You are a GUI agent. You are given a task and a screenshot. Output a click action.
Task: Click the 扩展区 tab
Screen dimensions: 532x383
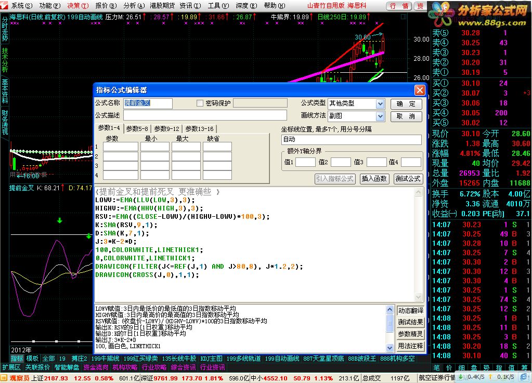click(x=11, y=367)
